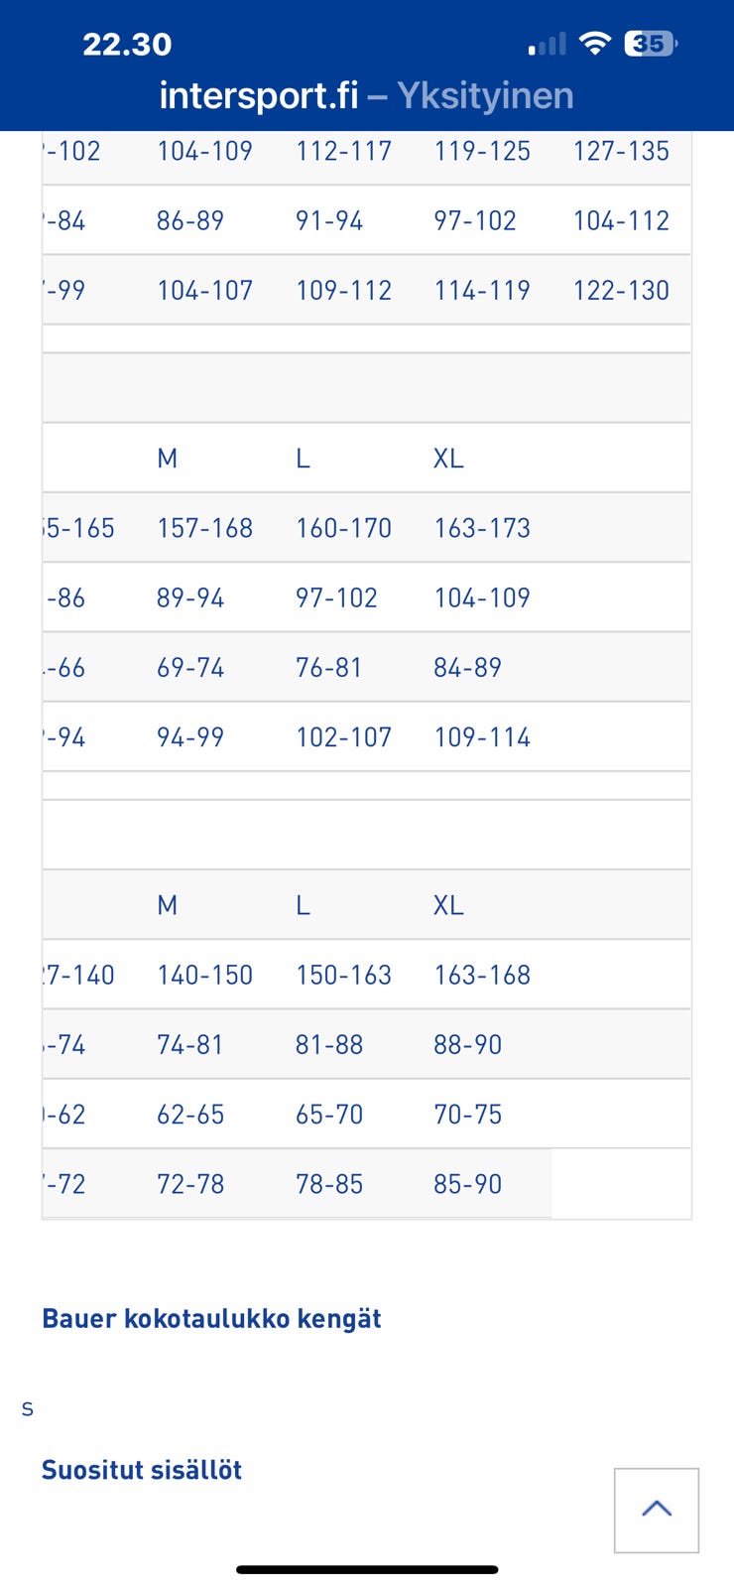
Task: Select the 62-65 measurement cell
Action: click(190, 1115)
